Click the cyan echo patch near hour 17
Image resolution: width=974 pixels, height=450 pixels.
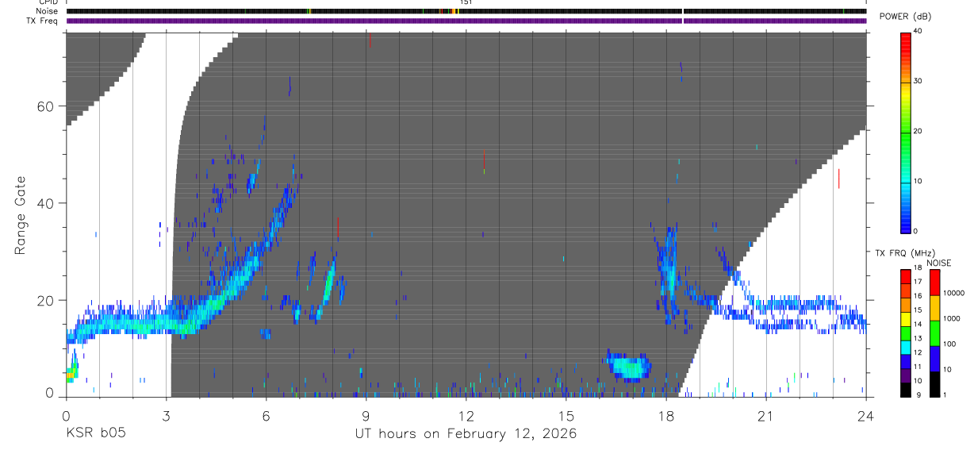point(631,367)
